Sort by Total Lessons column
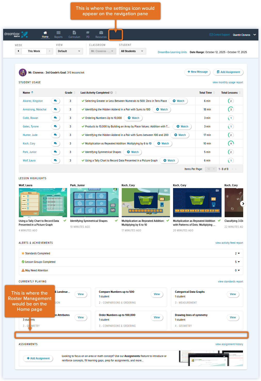Viewport: 261px width, 381px height. 231,93
